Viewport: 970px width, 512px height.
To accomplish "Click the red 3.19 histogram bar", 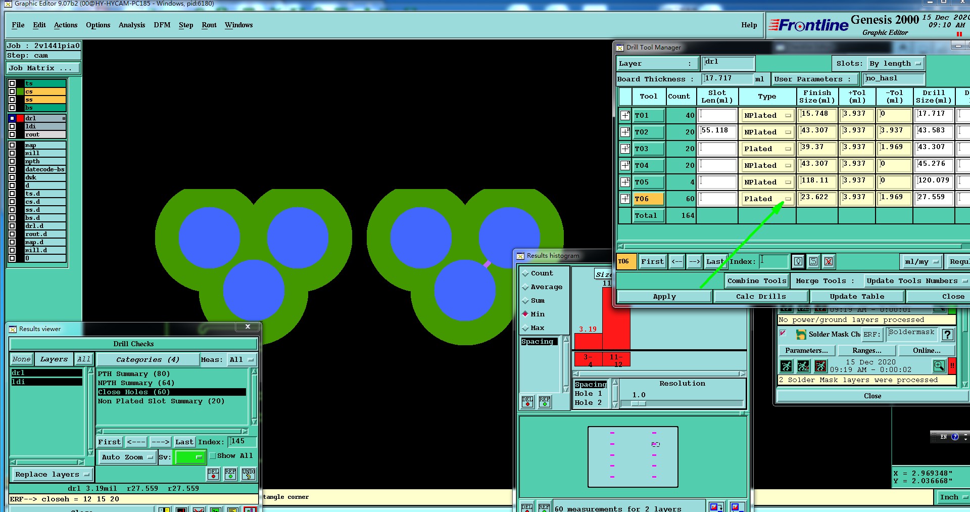I will click(x=588, y=340).
